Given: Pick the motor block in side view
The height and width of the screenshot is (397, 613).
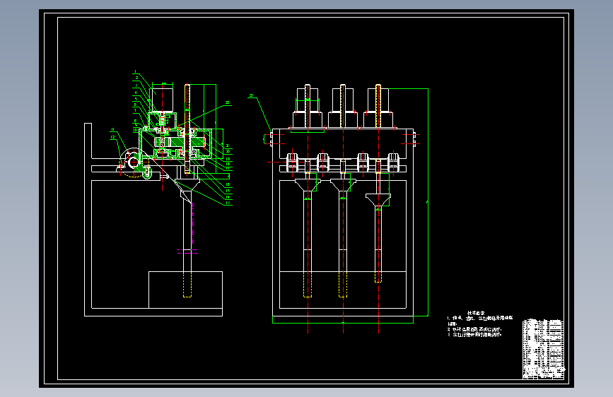Looking at the screenshot, I should (x=163, y=100).
